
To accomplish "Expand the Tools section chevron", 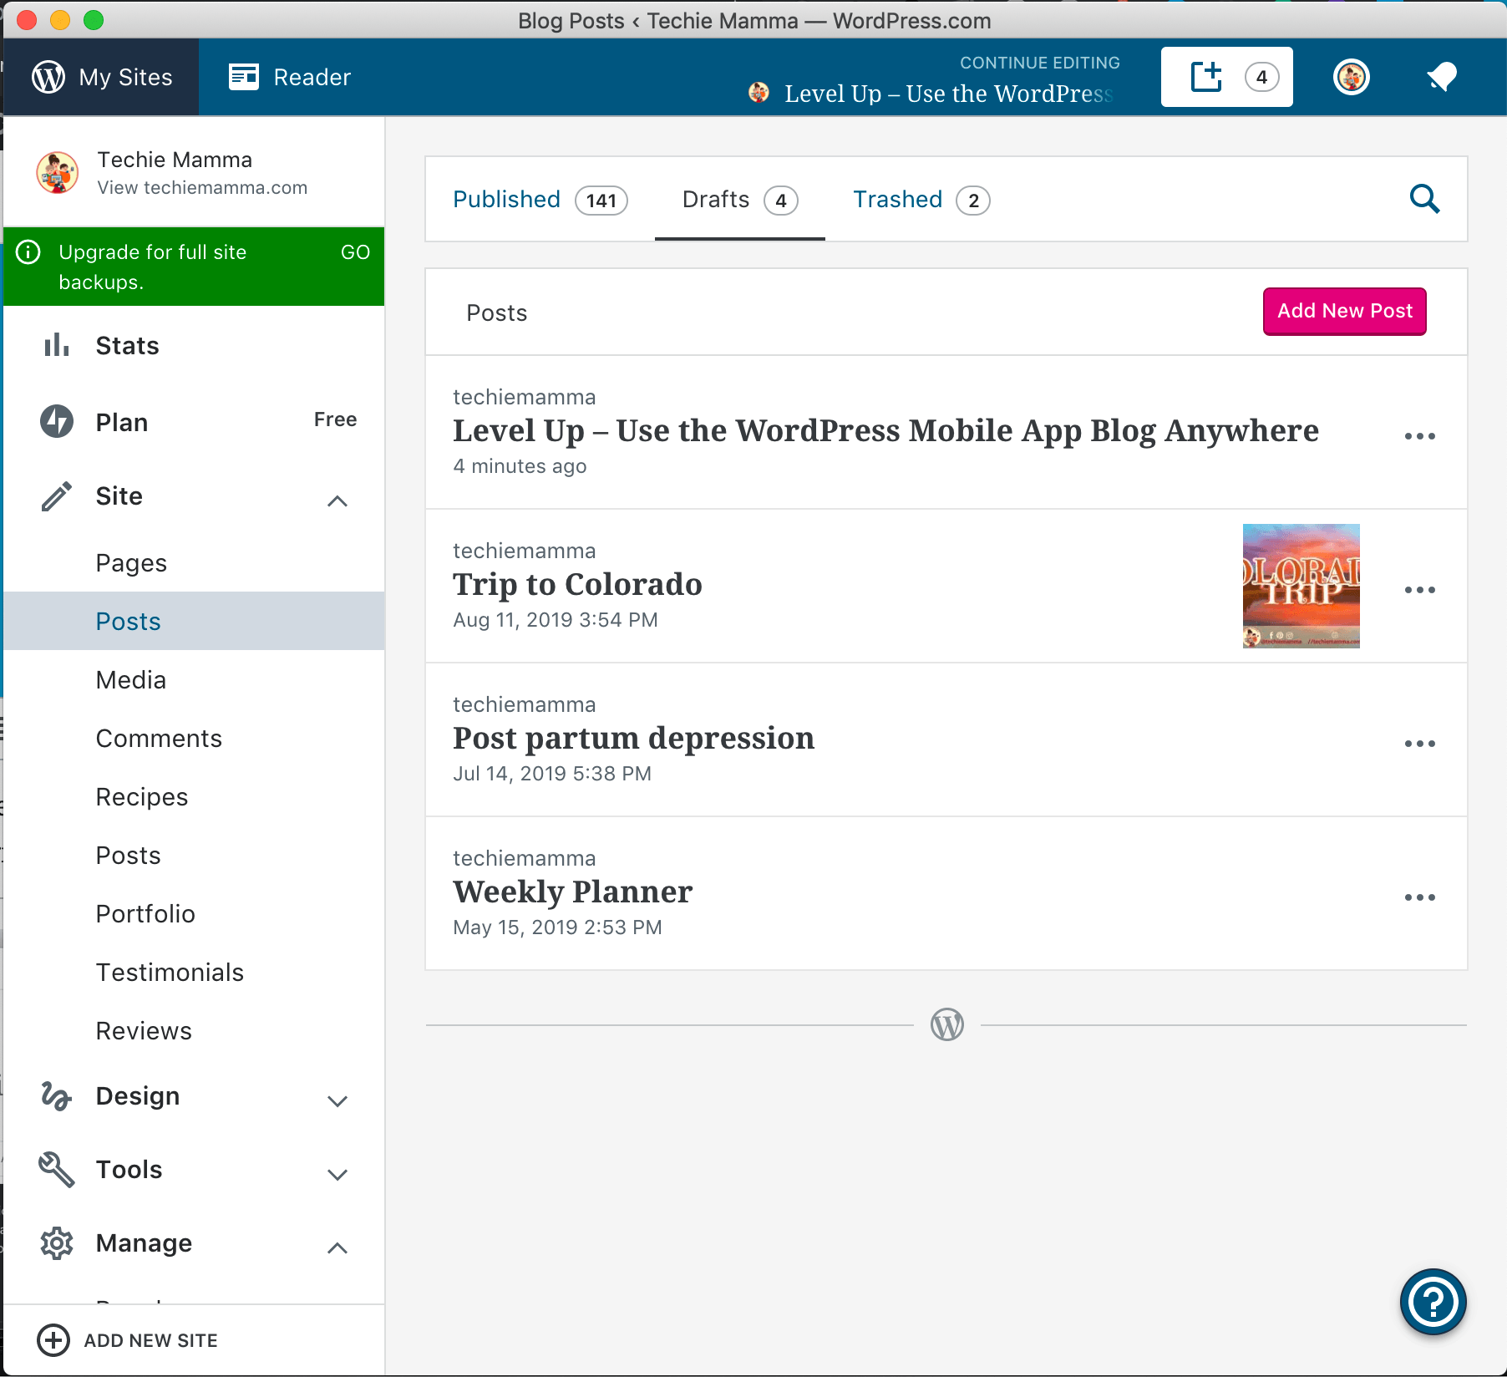I will (337, 1174).
